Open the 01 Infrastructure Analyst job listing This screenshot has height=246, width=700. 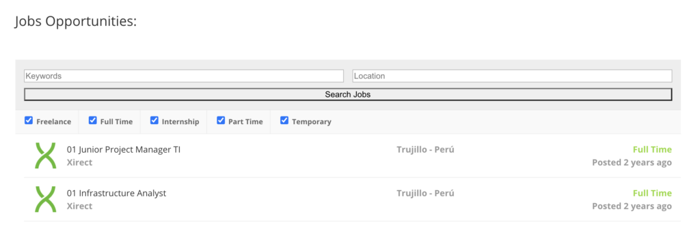(116, 194)
